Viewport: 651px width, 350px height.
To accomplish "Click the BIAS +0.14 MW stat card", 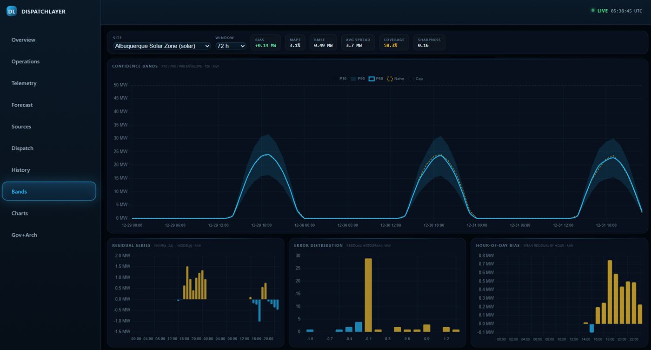I will [x=266, y=42].
